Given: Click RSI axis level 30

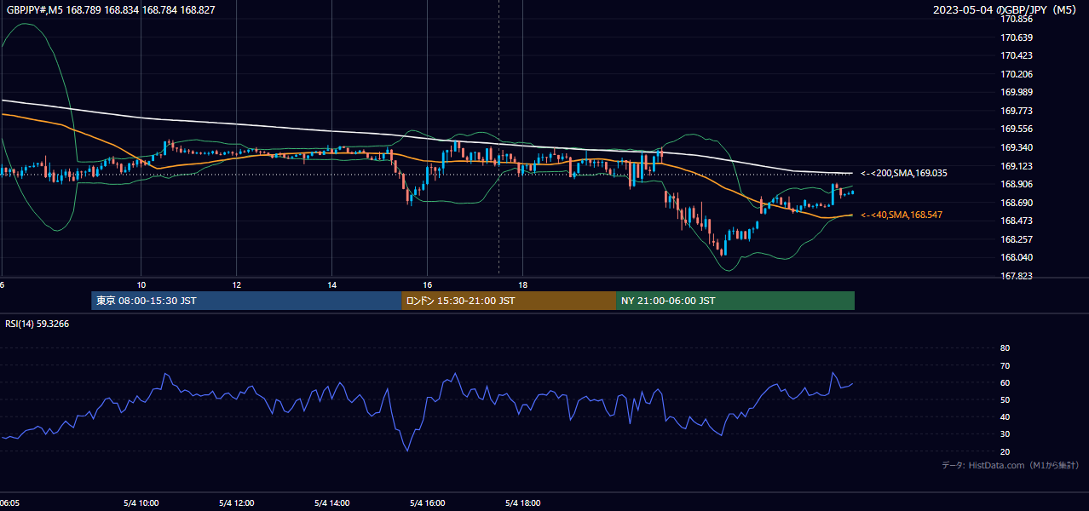Looking at the screenshot, I should [1005, 434].
